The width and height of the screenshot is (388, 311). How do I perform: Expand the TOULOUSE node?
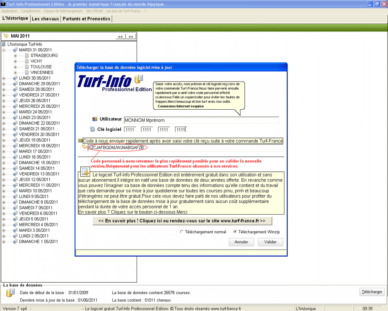(x=16, y=67)
